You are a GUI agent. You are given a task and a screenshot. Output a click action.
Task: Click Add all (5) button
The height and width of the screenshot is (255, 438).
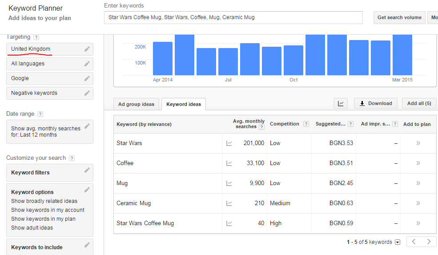(x=419, y=103)
